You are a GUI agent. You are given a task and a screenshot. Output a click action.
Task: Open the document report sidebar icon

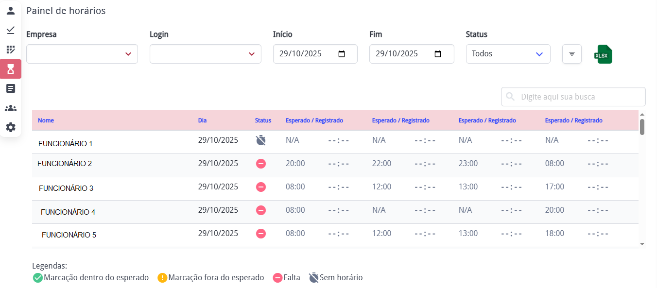coord(11,88)
